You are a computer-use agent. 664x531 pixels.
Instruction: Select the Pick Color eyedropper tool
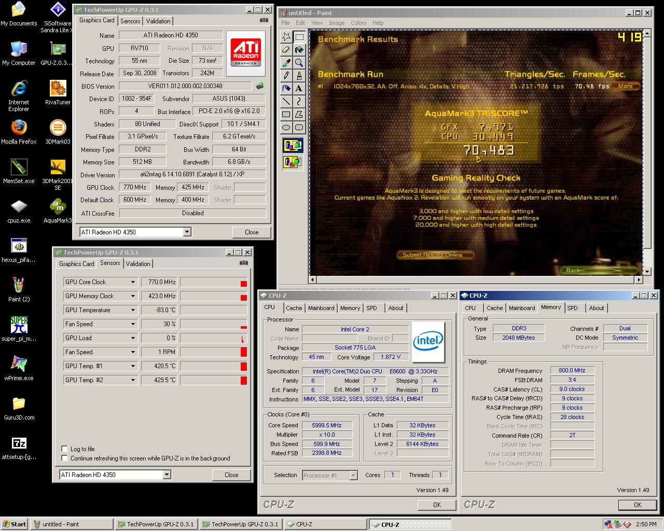[x=286, y=63]
